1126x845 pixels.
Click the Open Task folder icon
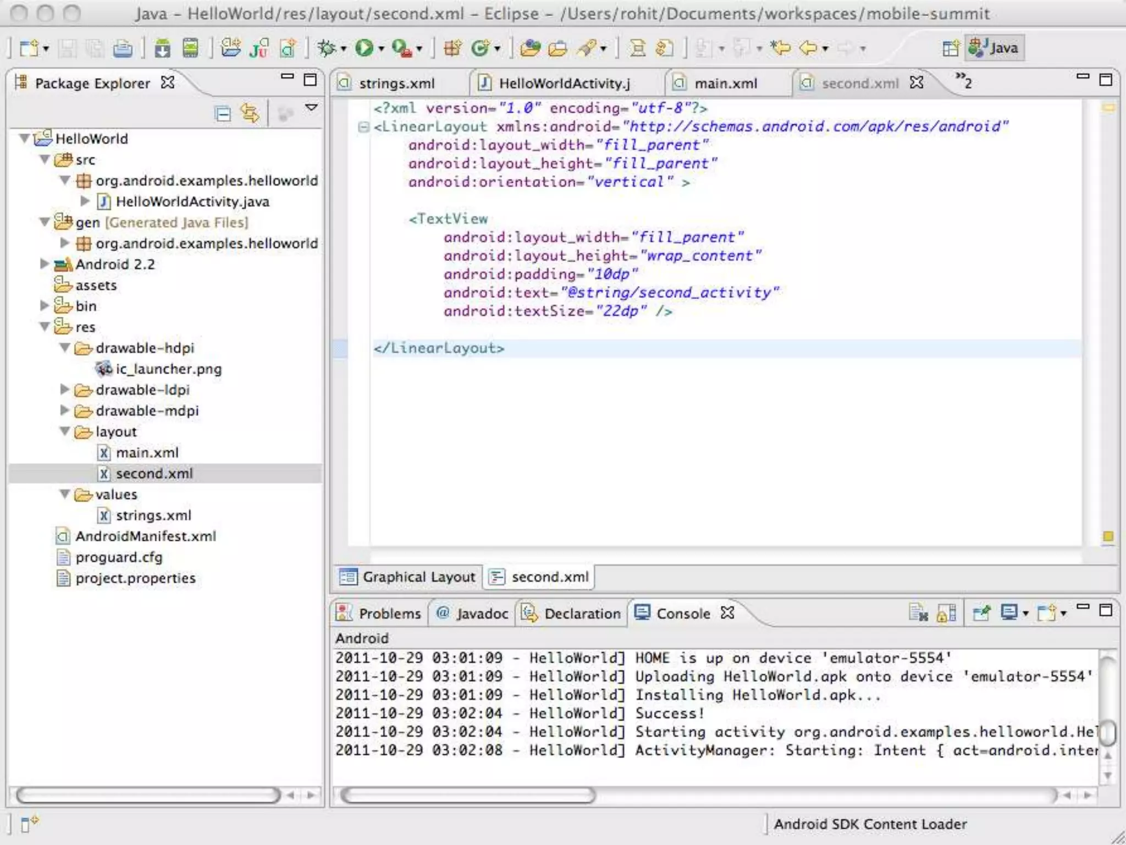click(558, 48)
